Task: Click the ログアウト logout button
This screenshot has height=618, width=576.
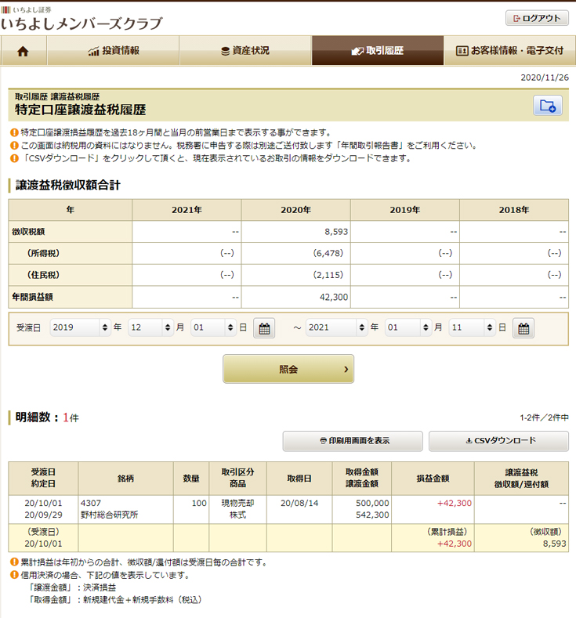Action: [x=537, y=19]
